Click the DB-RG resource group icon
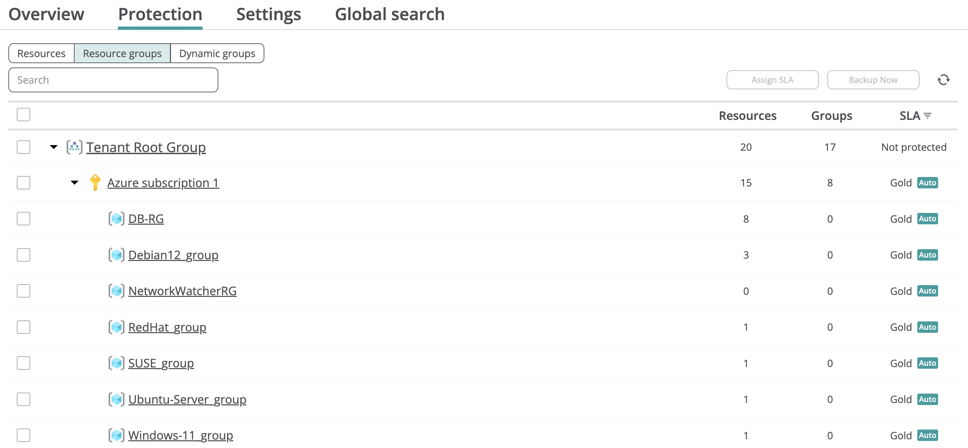Viewport: 968px width, 448px height. pos(117,219)
